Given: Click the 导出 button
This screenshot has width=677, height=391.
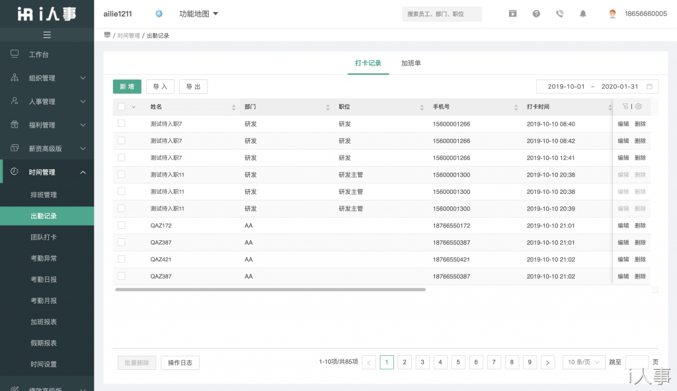Looking at the screenshot, I should pyautogui.click(x=194, y=87).
